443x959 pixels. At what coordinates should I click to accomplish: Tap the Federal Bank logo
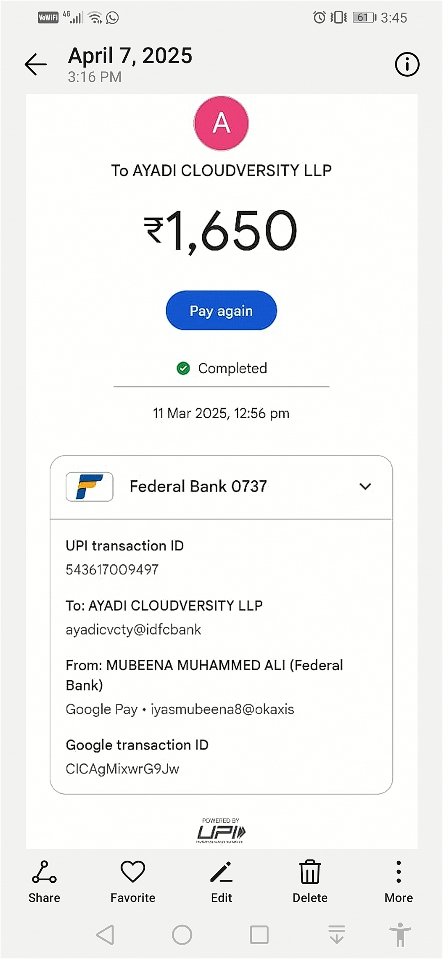89,486
